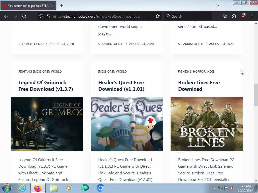The height and width of the screenshot is (193, 258).
Task: Click INDIE category above Broken Lines
Action: pos(210,72)
